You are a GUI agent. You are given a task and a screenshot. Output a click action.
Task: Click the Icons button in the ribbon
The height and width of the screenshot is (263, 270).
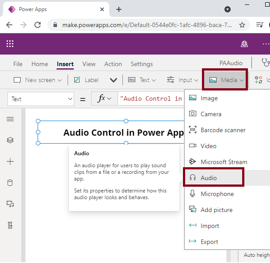(262, 80)
